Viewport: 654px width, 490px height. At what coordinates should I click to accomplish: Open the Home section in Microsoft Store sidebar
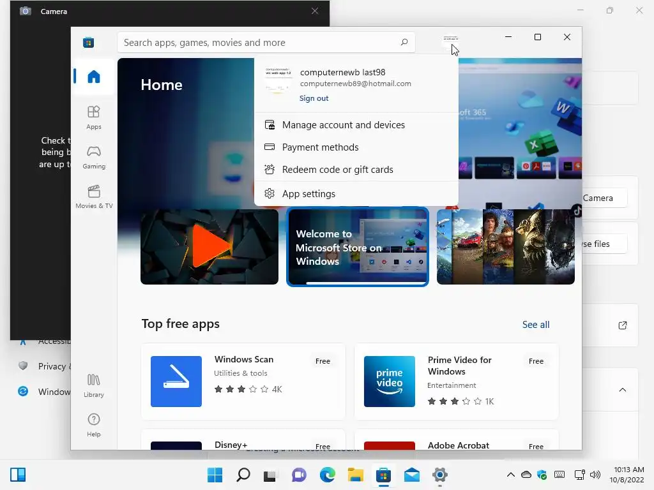point(93,77)
